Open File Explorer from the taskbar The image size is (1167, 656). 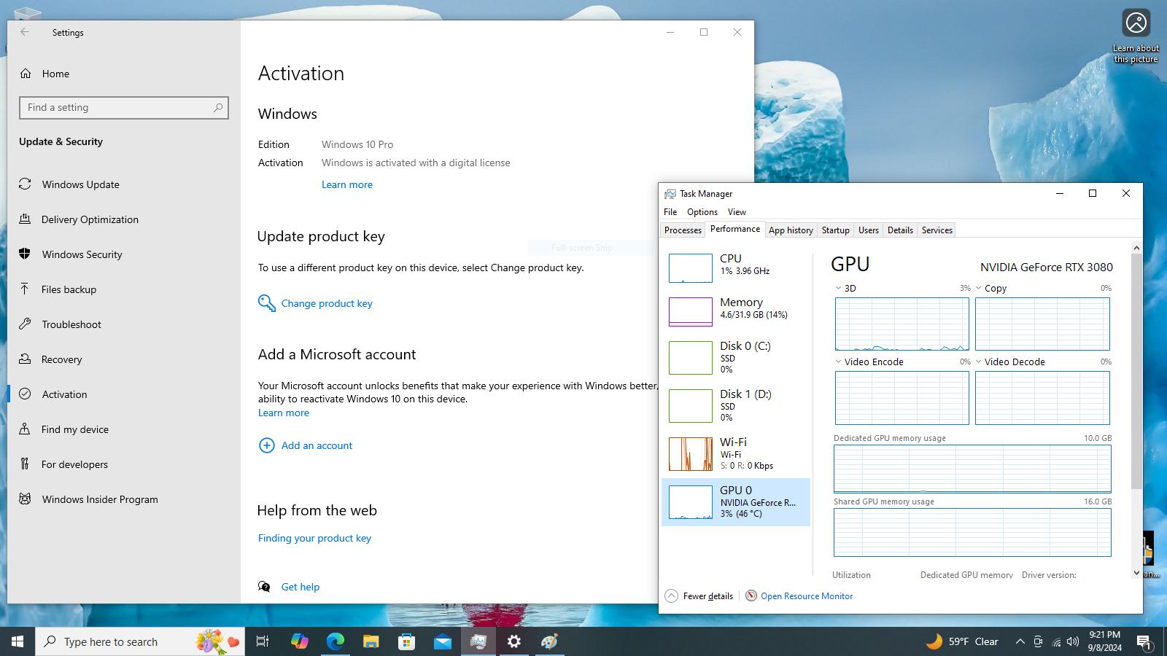tap(371, 641)
